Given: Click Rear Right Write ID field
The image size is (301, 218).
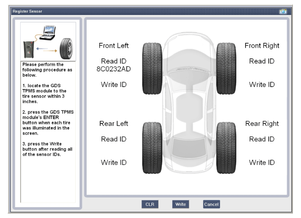Looking at the screenshot, I should point(262,162).
